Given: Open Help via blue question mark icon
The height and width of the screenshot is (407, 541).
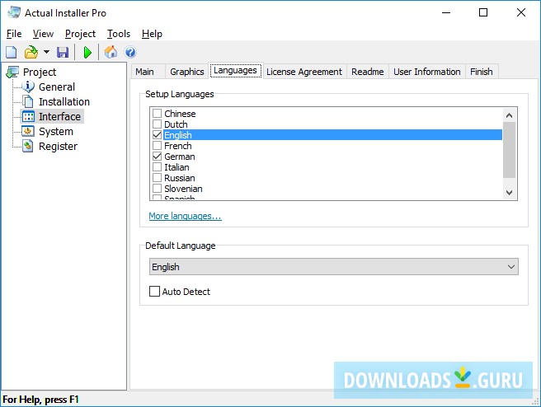Looking at the screenshot, I should (x=130, y=53).
